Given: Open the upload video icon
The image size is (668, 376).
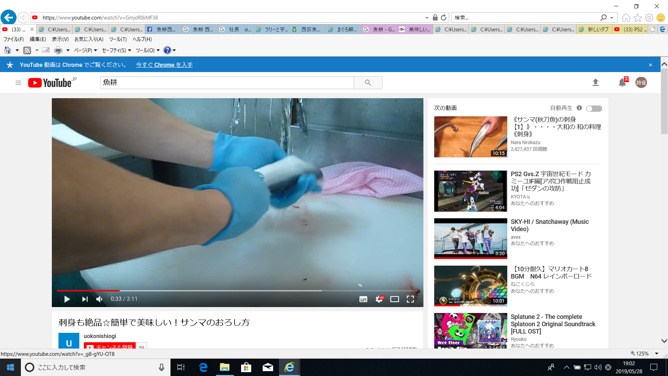Looking at the screenshot, I should coord(596,83).
